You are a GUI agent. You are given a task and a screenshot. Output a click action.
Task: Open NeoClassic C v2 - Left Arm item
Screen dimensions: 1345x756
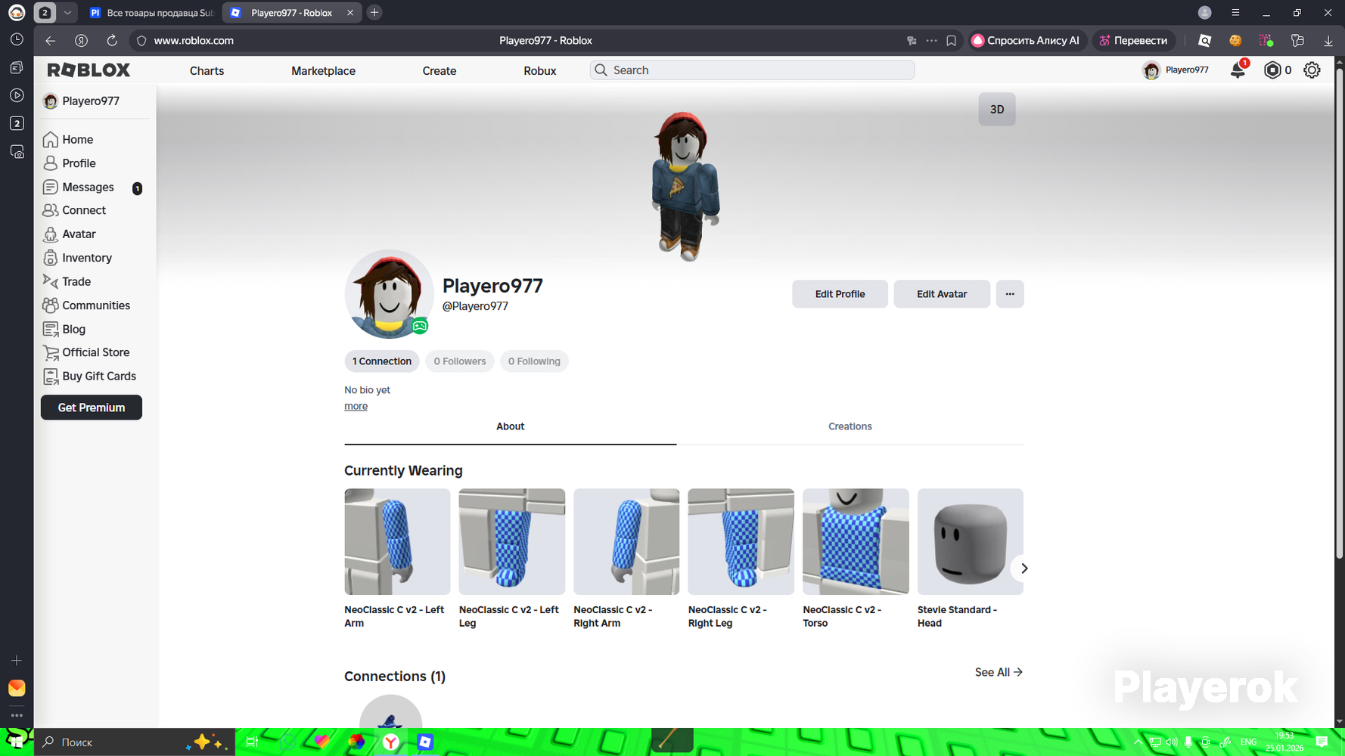coord(397,559)
